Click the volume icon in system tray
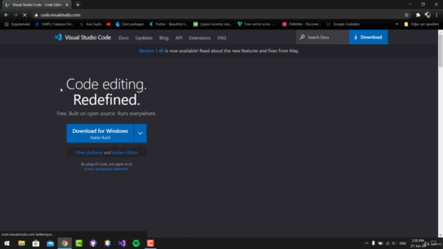The image size is (443, 249). point(394,243)
